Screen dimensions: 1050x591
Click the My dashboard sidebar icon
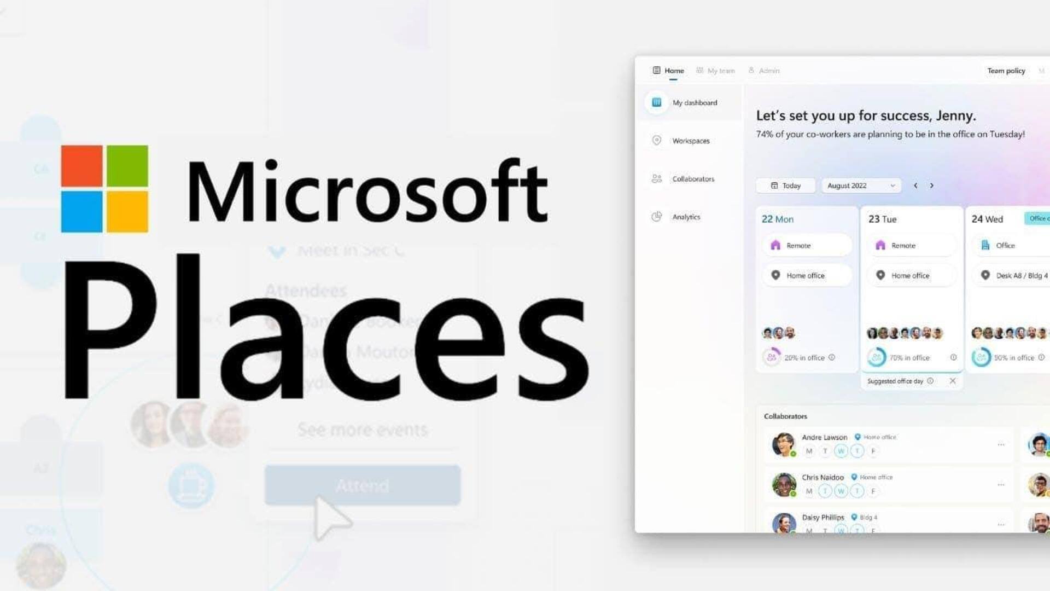tap(656, 102)
